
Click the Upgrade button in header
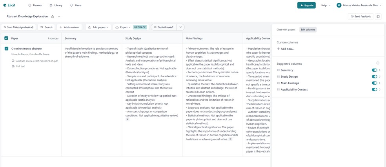pos(306,5)
